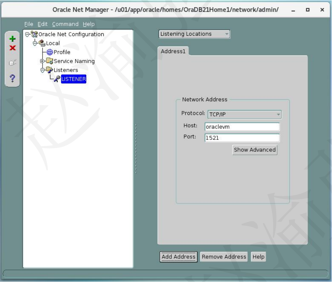Click the Host field containing oraclevm
This screenshot has height=282, width=332.
coord(242,127)
